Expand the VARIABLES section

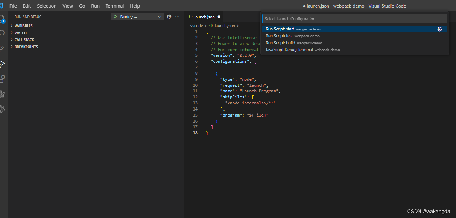click(23, 26)
